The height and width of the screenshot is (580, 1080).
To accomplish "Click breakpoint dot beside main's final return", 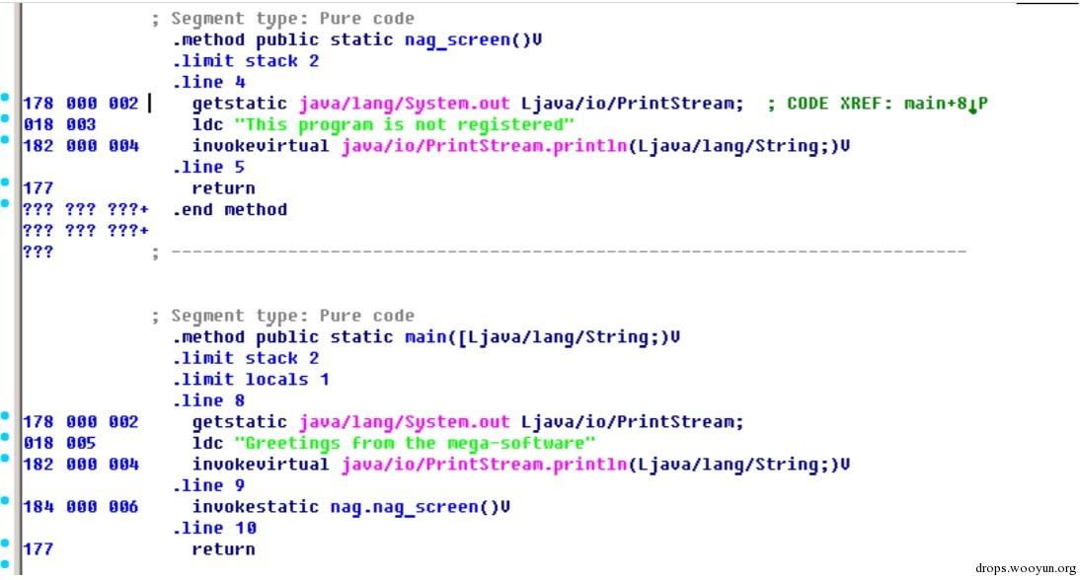I will click(x=5, y=543).
